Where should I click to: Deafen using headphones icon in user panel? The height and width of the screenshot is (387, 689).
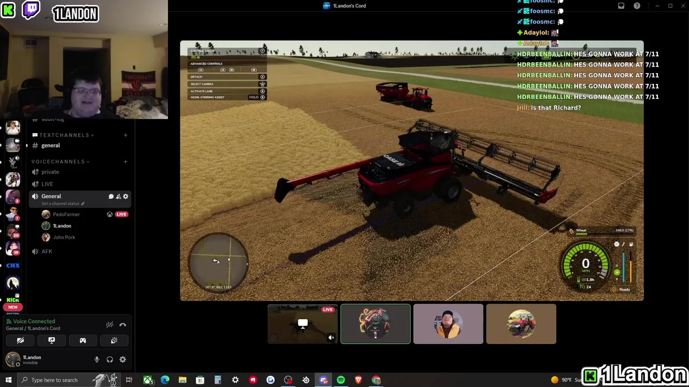coord(110,360)
